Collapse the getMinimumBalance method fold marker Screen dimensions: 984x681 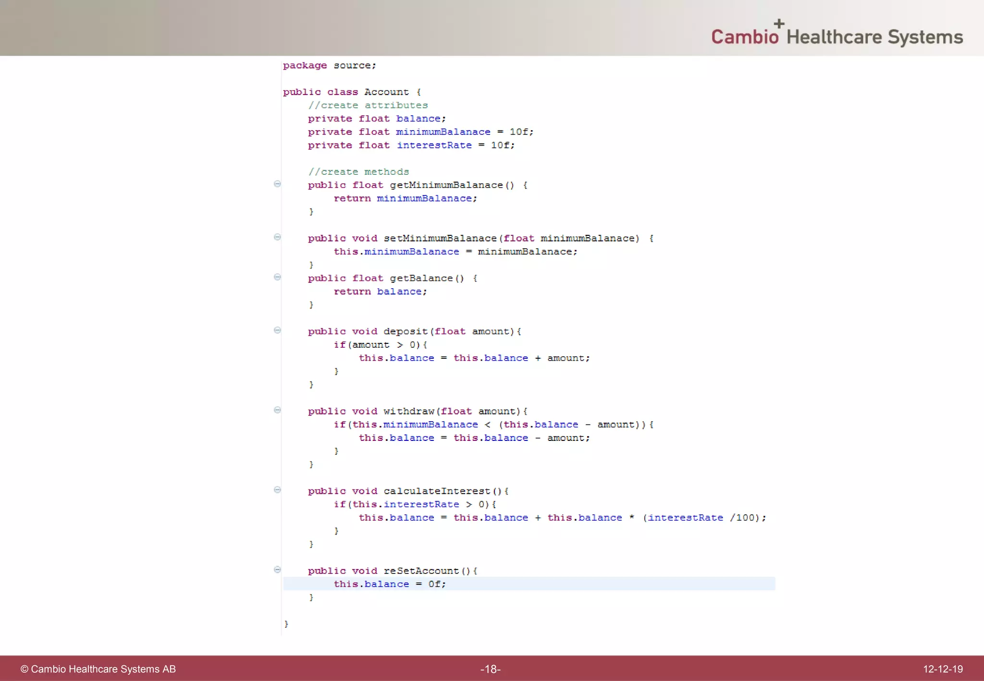pyautogui.click(x=277, y=184)
